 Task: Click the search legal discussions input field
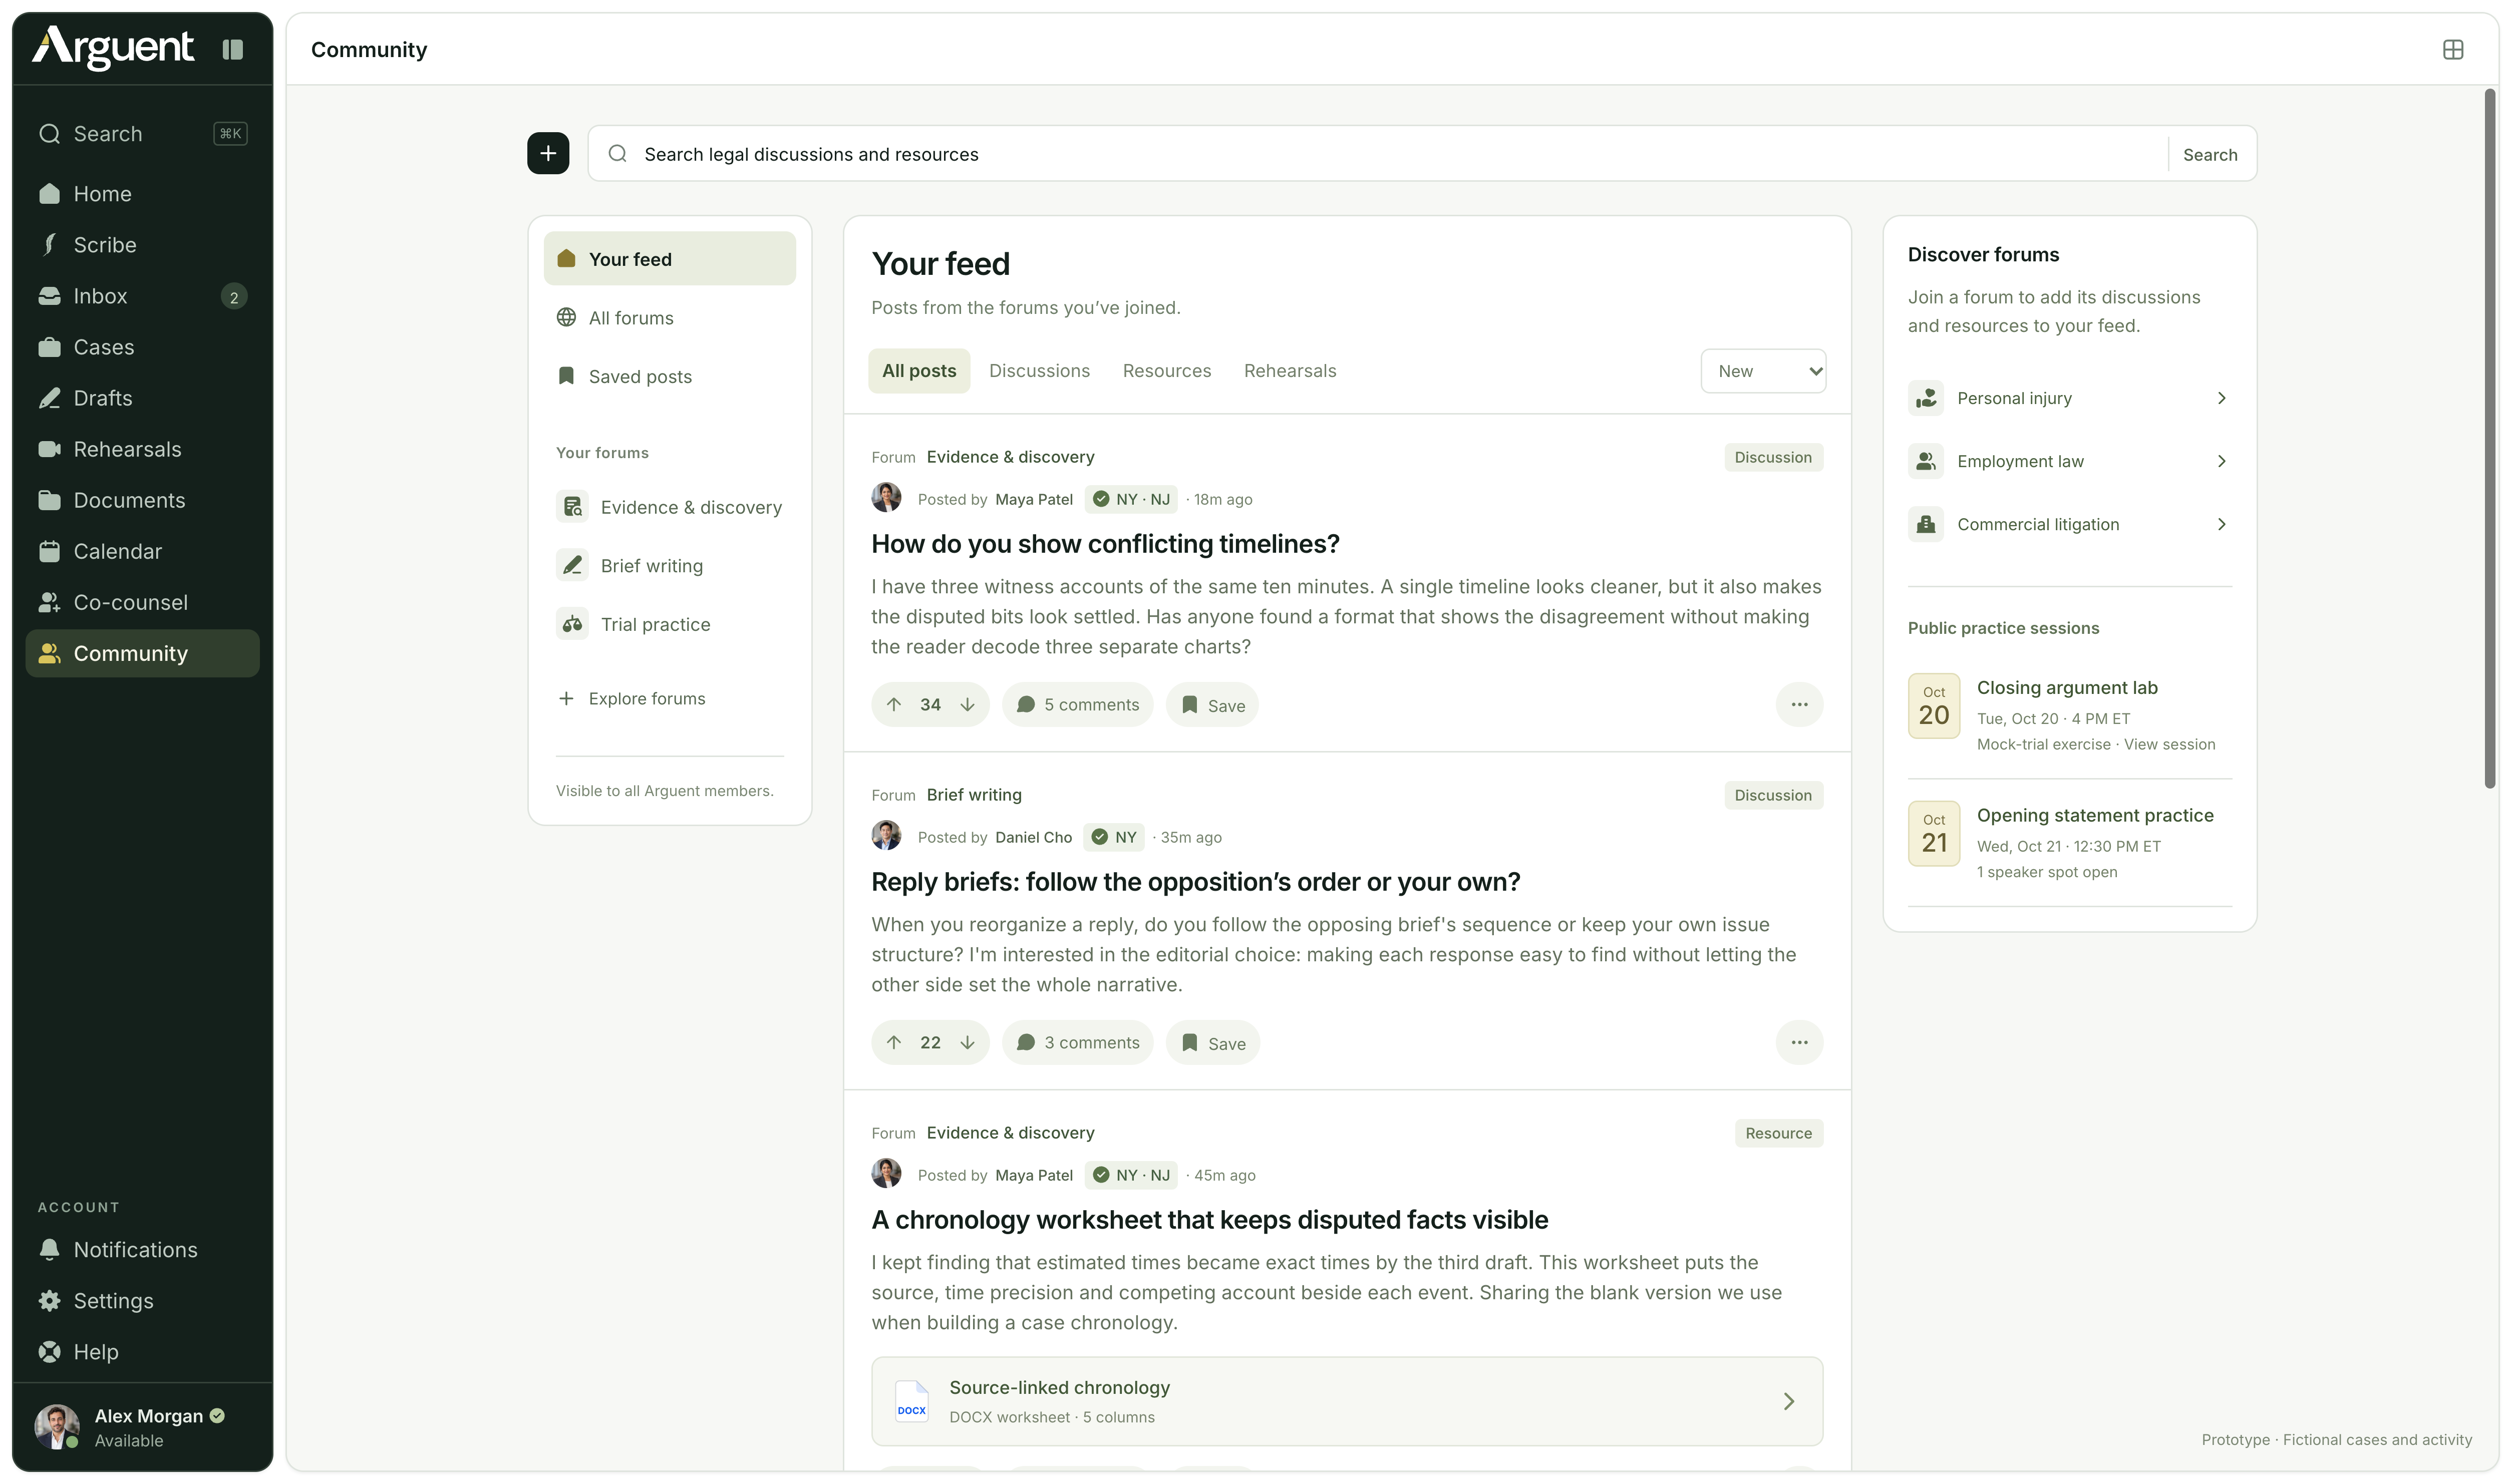[x=1400, y=154]
